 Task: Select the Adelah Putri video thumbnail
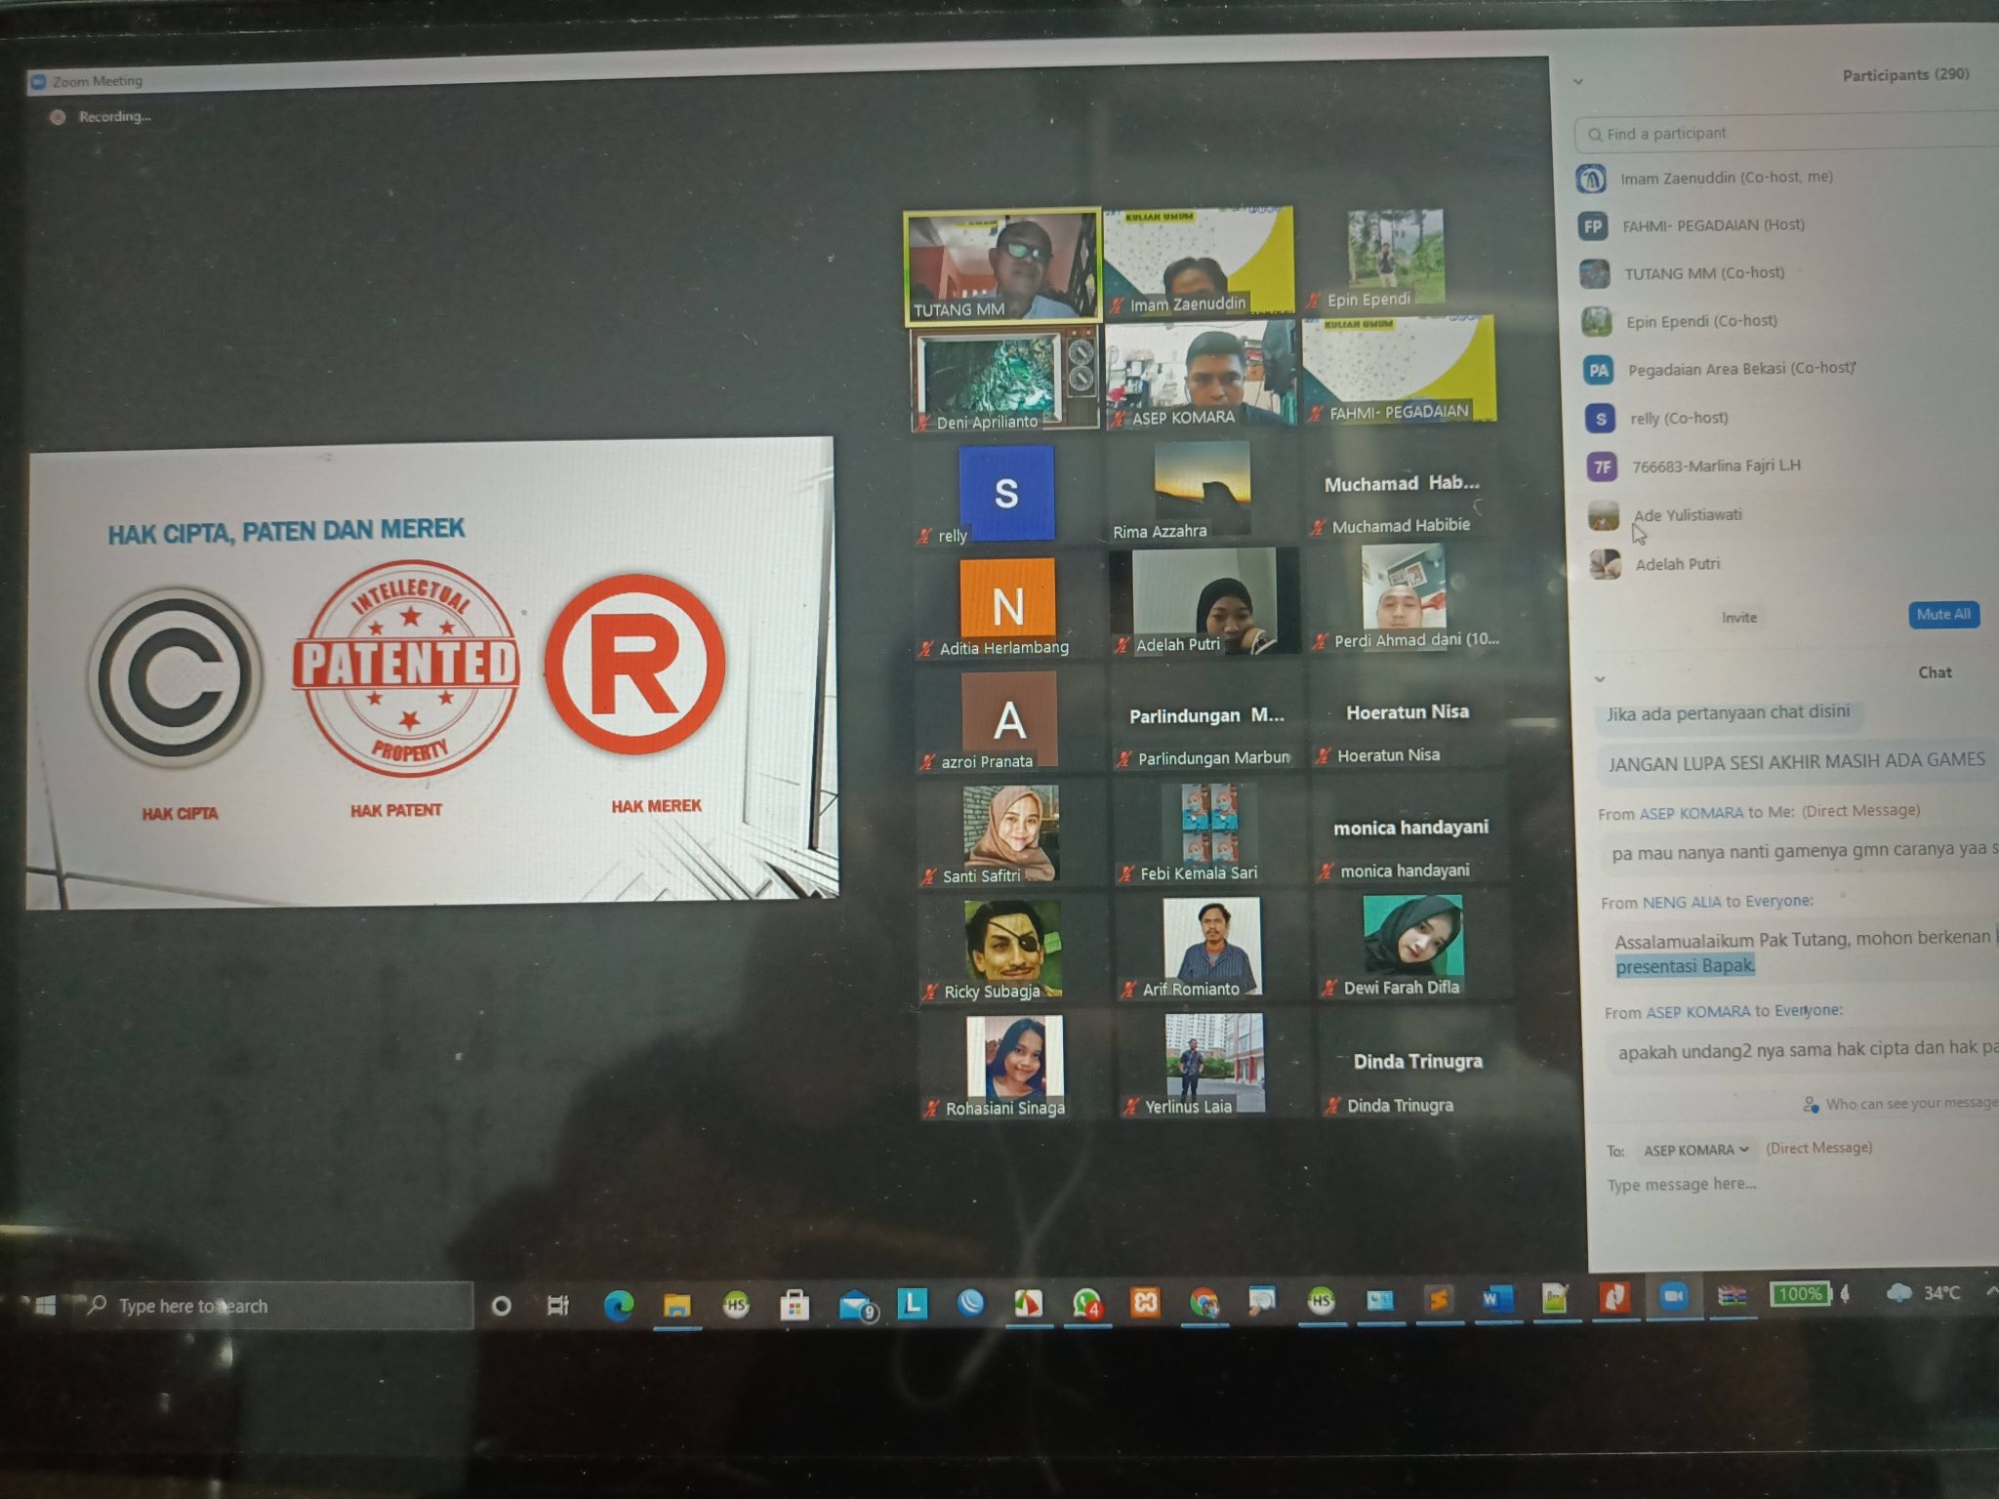[x=1204, y=601]
